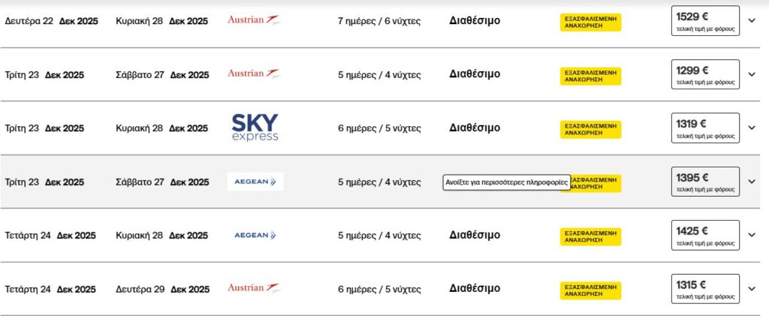The width and height of the screenshot is (769, 316).
Task: Choose the 1299 € price box
Action: click(x=705, y=74)
